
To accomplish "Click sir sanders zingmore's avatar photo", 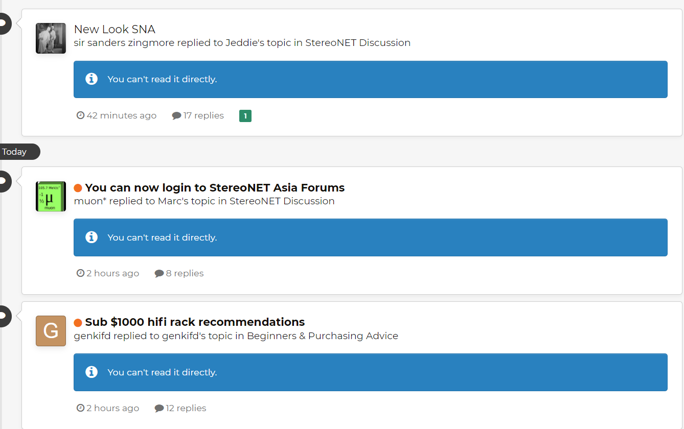I will point(51,38).
